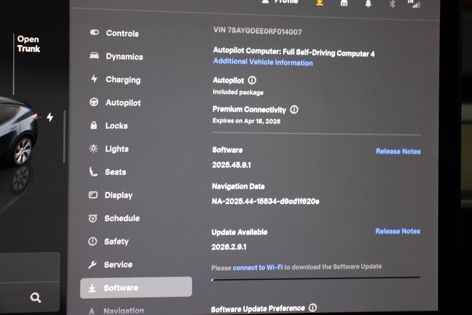Select the Dynamics car icon

point(94,56)
